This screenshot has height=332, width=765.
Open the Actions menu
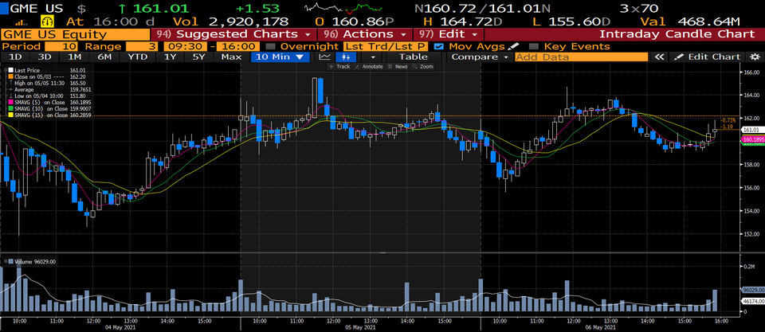[x=366, y=34]
